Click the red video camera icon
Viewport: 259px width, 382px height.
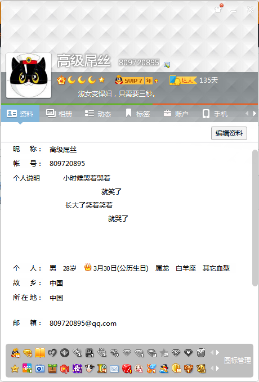65,368
